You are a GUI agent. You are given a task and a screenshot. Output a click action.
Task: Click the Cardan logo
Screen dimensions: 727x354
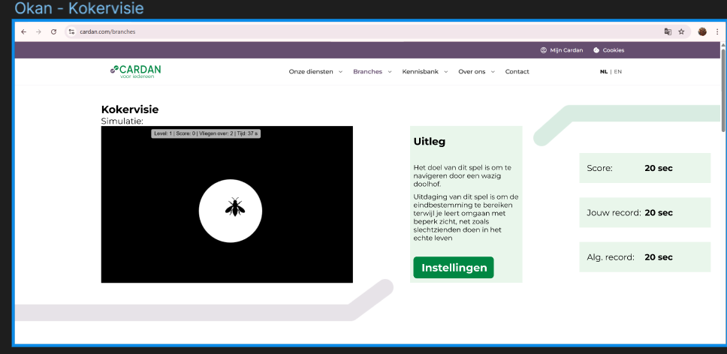135,71
